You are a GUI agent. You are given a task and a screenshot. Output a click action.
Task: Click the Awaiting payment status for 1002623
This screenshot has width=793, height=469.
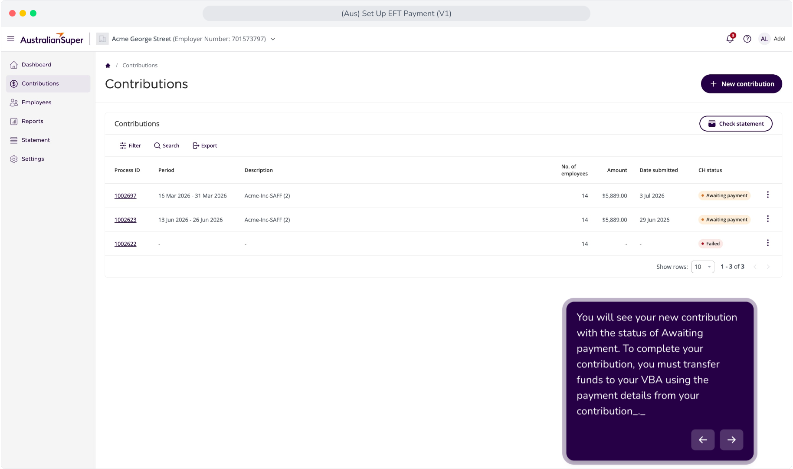pos(724,220)
